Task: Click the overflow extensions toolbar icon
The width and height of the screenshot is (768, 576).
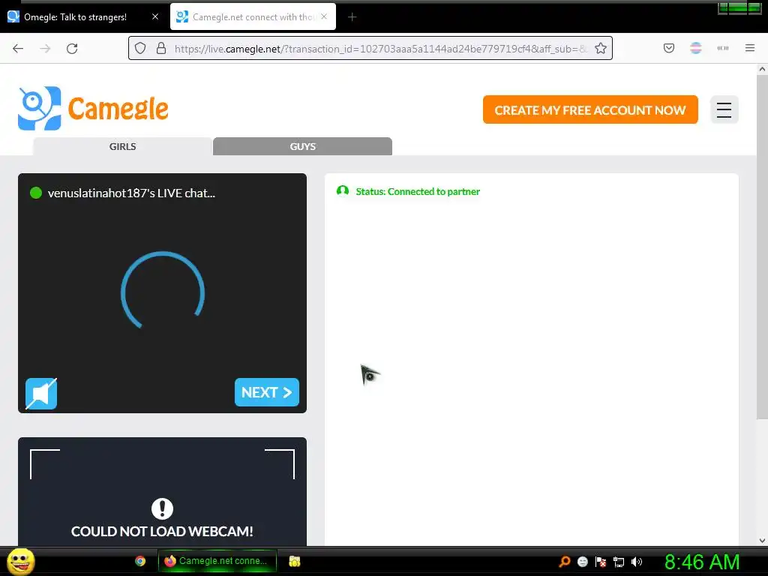Action: pos(723,48)
